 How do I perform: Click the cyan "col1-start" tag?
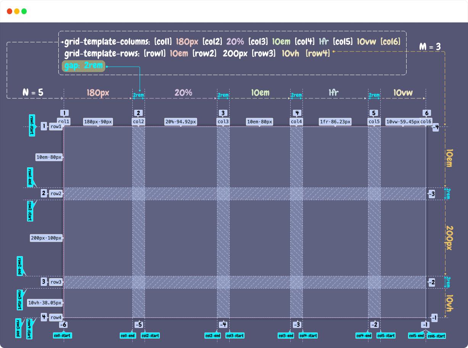point(62,336)
